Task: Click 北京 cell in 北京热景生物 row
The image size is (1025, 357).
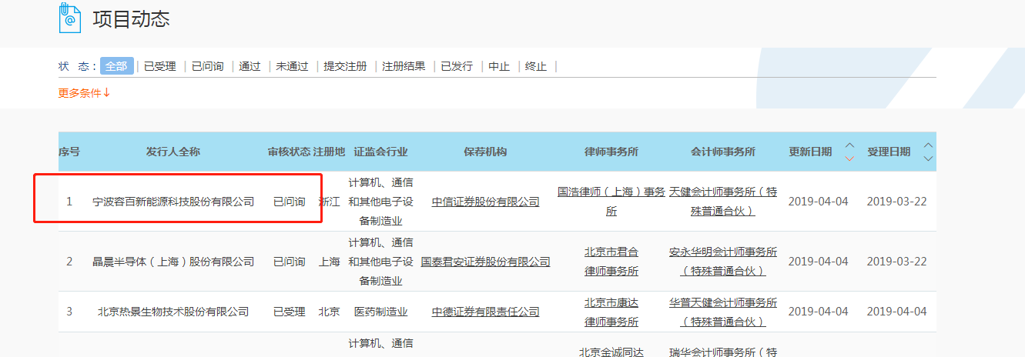Action: coord(329,312)
